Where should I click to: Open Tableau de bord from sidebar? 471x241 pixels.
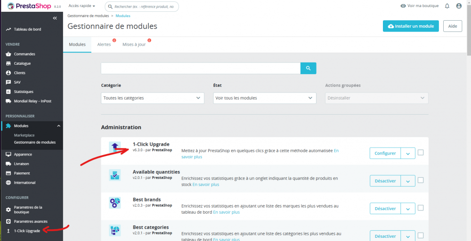click(27, 30)
